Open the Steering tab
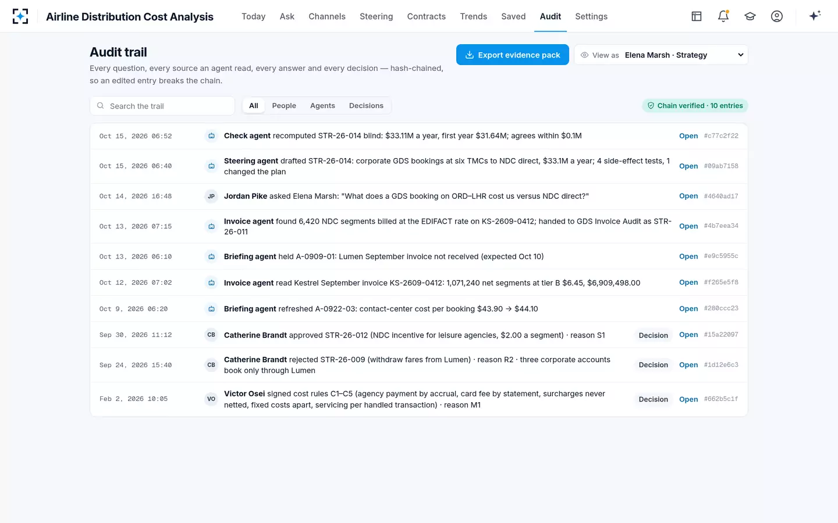838x523 pixels. pos(376,16)
